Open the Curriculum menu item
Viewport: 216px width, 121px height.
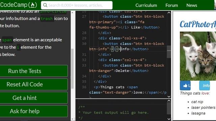pyautogui.click(x=146, y=5)
